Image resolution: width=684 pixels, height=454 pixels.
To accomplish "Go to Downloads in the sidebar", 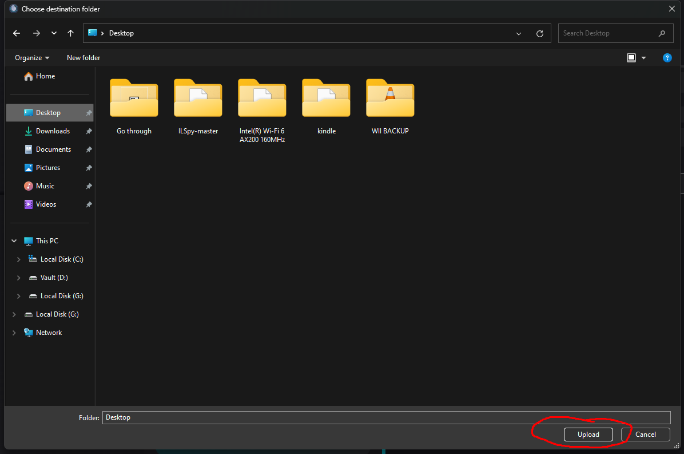I will tap(53, 131).
